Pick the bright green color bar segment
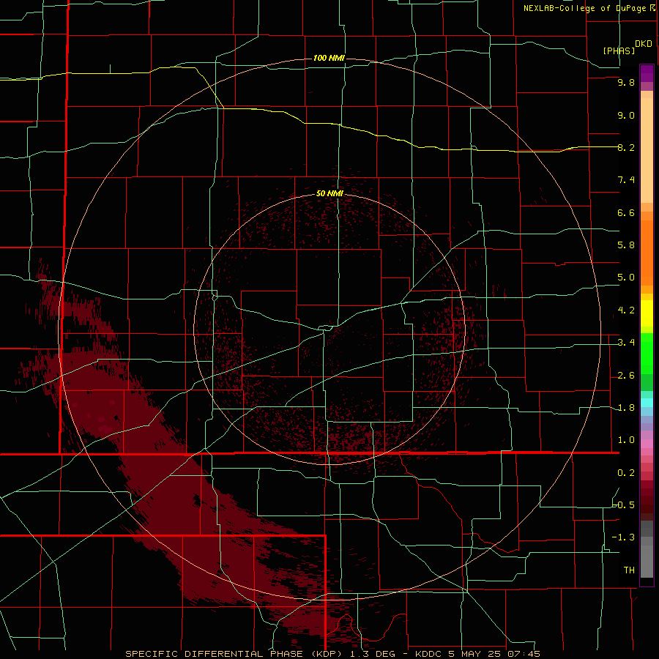Viewport: 659px width, 659px height. point(647,355)
